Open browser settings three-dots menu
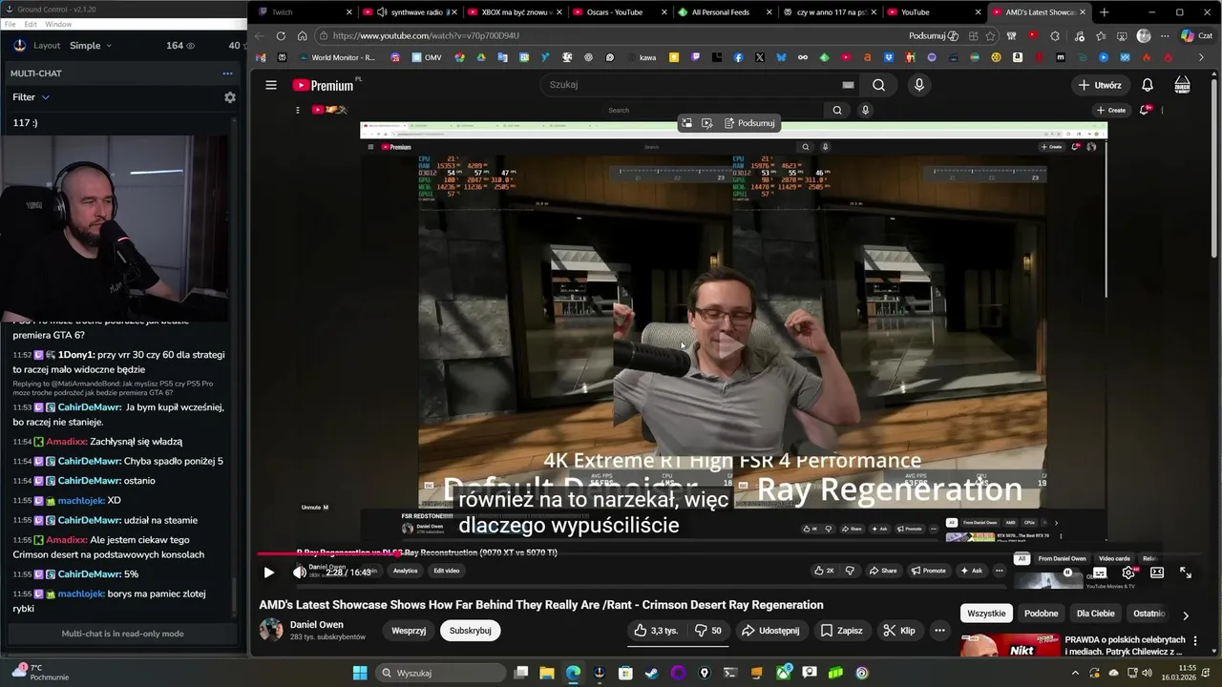The height and width of the screenshot is (687, 1222). click(x=1165, y=36)
